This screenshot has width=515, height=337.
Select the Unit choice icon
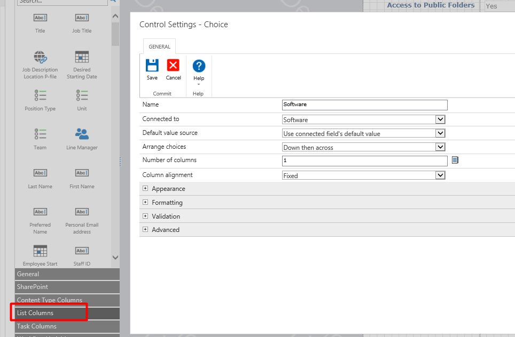(82, 95)
